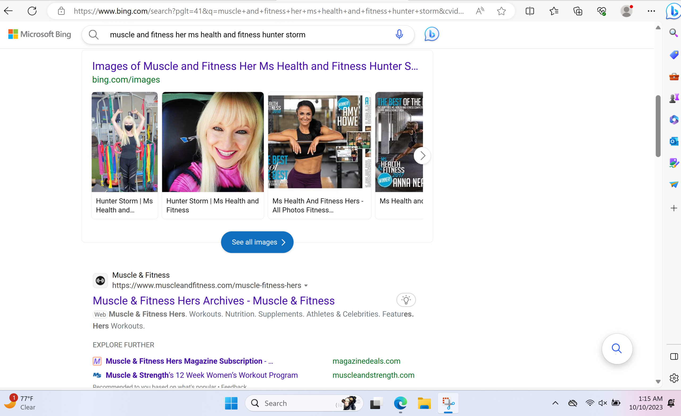Expand dropdown arrow next to muscleandfitness URL
681x416 pixels.
tap(306, 286)
